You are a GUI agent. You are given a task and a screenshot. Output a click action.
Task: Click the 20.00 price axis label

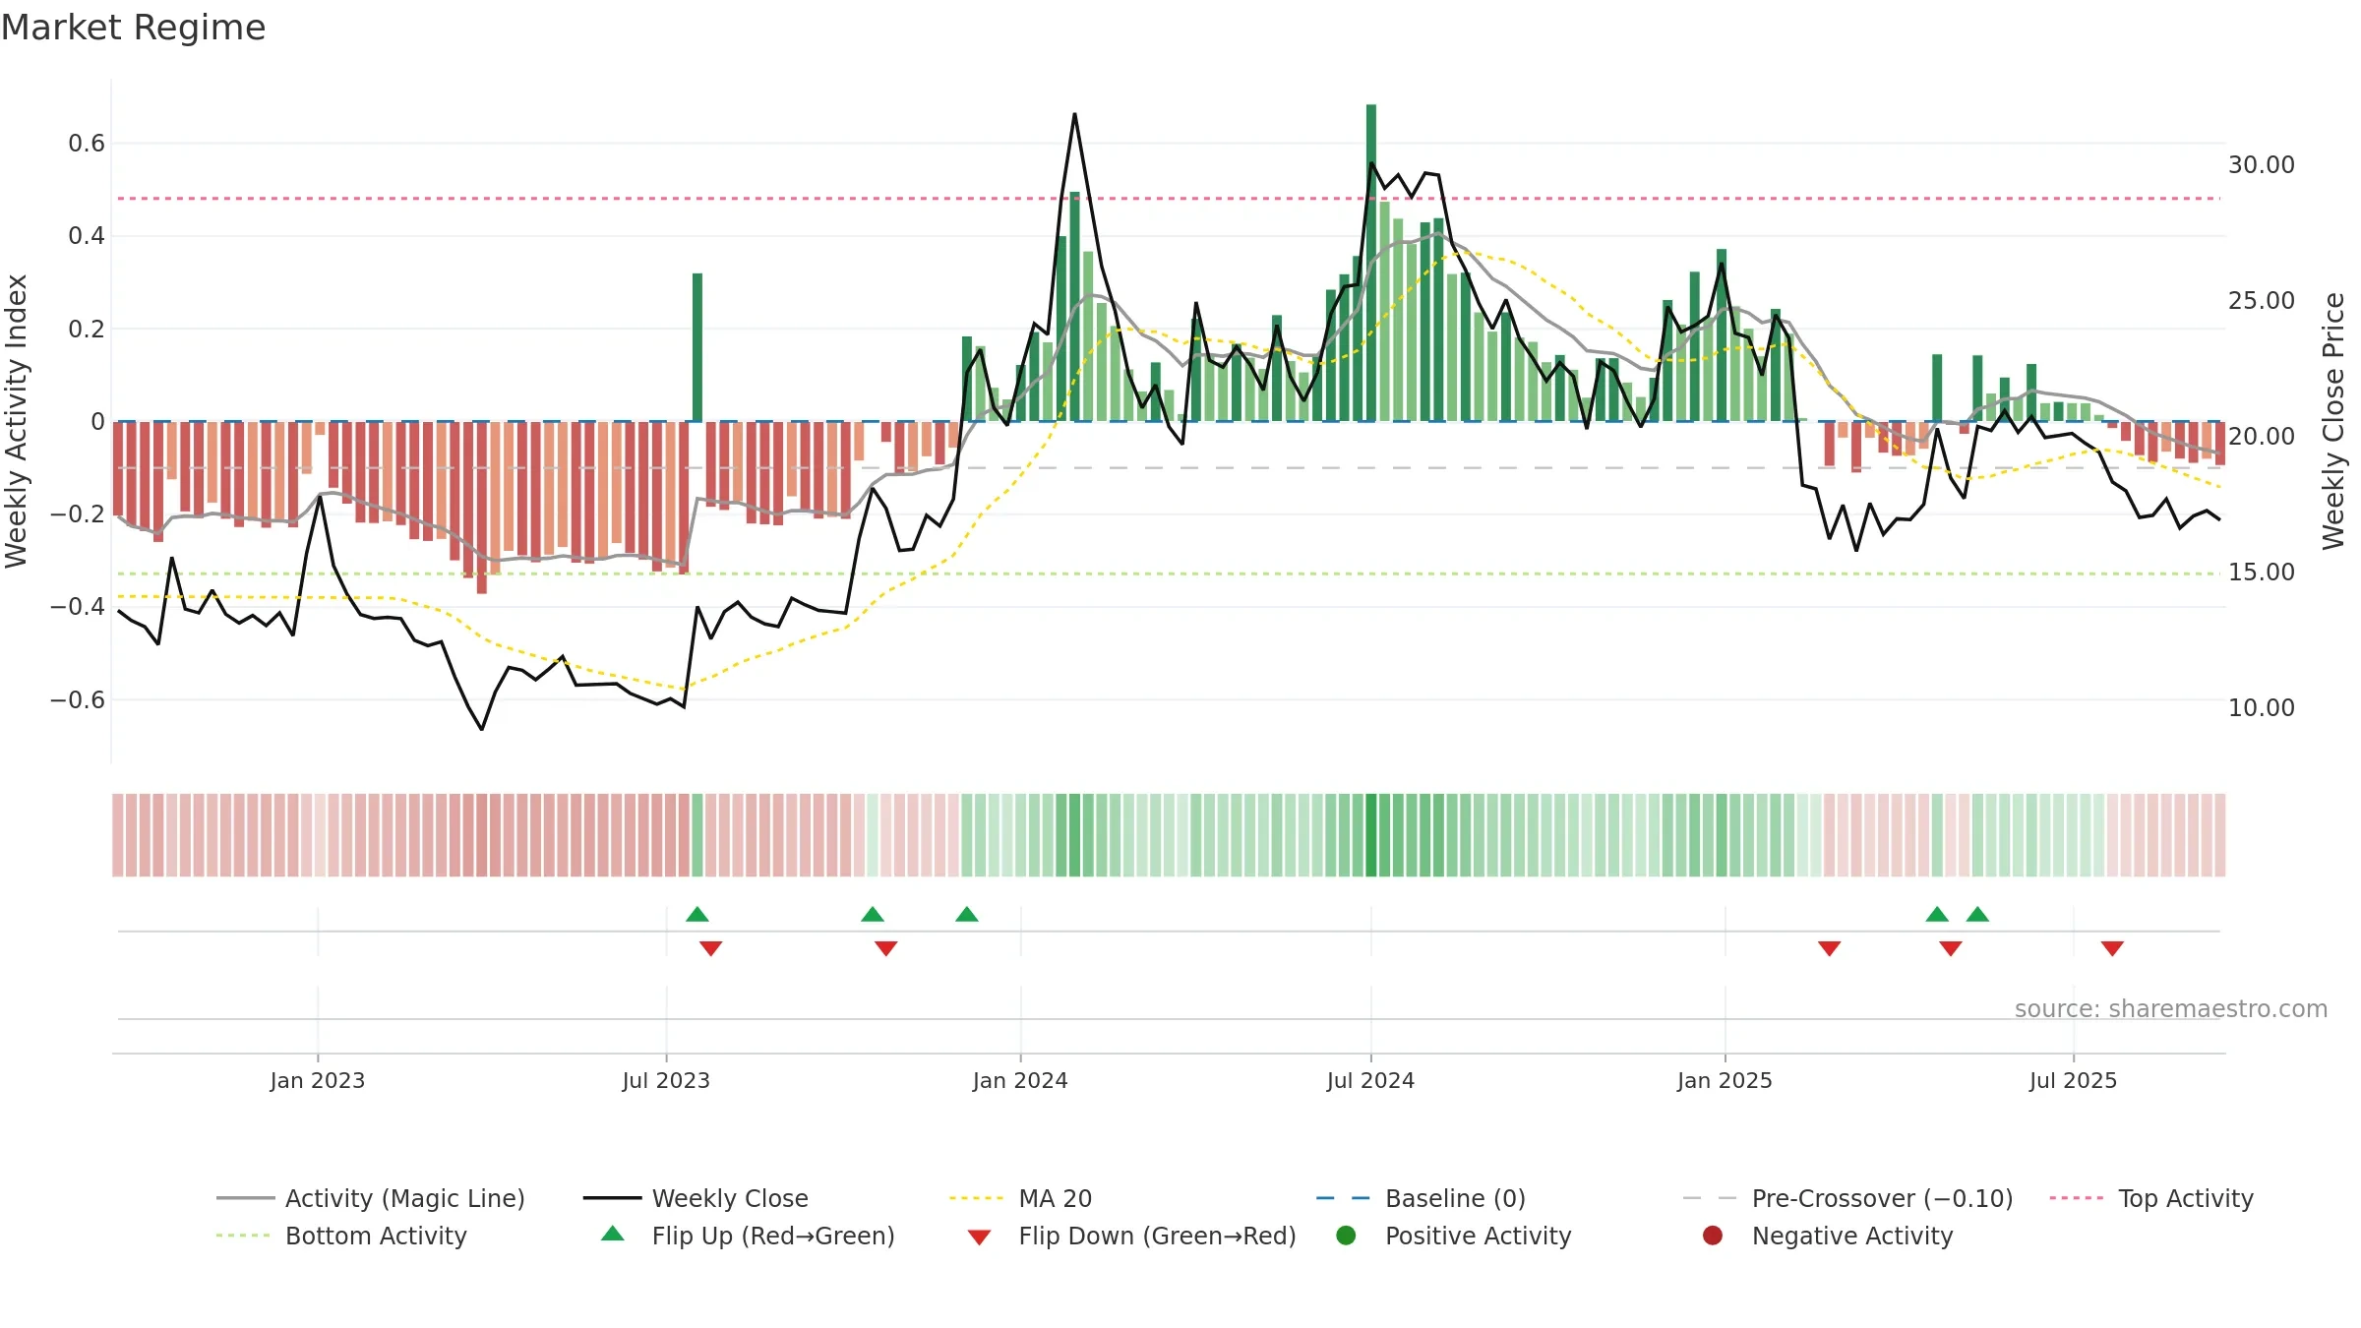pyautogui.click(x=2261, y=437)
